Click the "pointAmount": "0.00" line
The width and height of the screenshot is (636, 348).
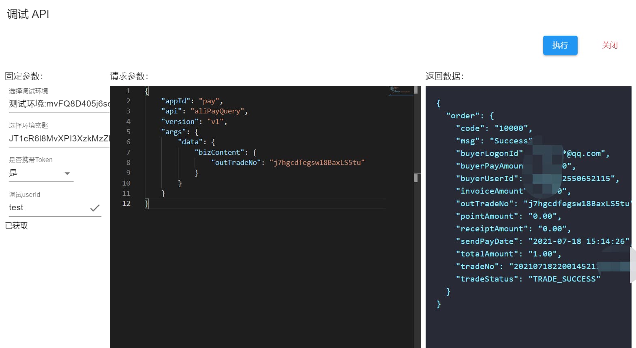coord(508,216)
